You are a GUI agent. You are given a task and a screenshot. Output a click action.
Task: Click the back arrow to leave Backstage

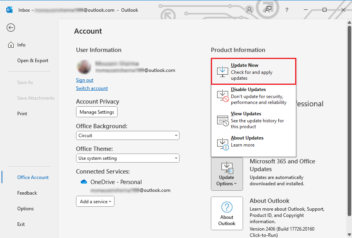(x=11, y=28)
